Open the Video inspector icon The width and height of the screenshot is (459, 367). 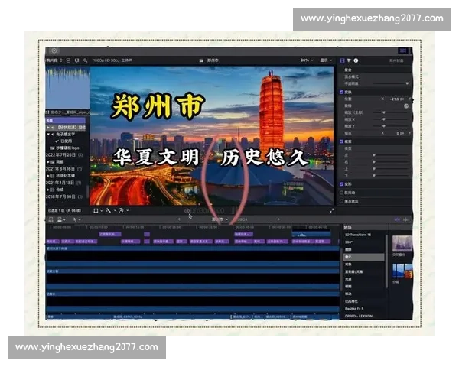342,60
